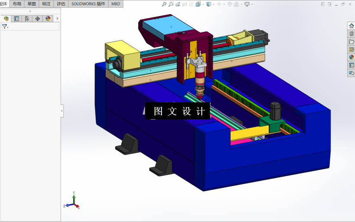Click the expand panel right button
This screenshot has height=222, width=355.
329,4
